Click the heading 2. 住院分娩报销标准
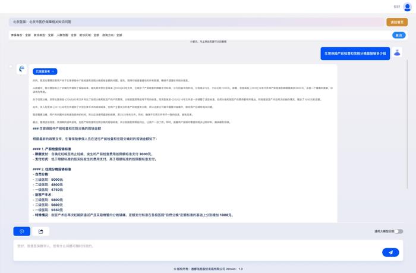 (52, 169)
